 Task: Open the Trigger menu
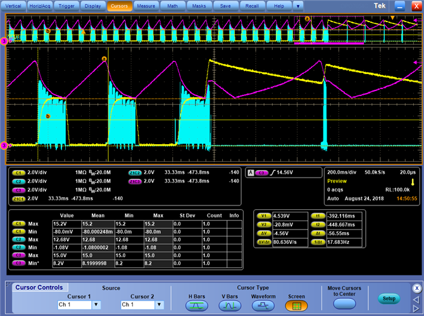click(66, 6)
